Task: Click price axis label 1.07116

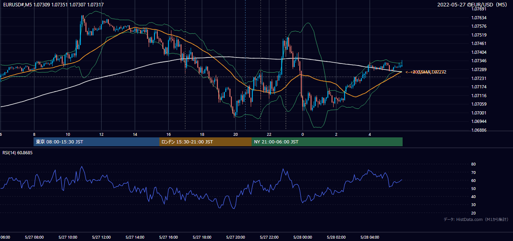Action: (x=478, y=96)
